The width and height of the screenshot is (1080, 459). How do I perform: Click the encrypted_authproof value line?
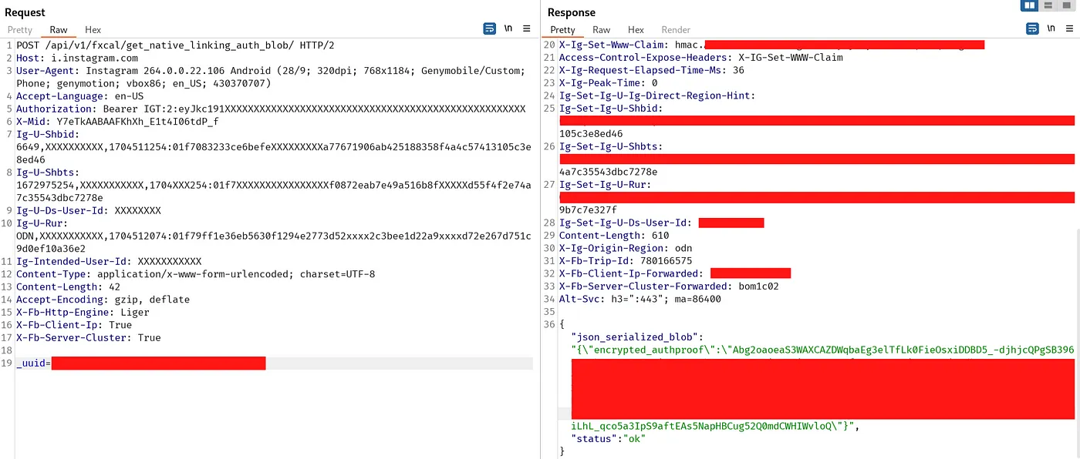(x=822, y=350)
